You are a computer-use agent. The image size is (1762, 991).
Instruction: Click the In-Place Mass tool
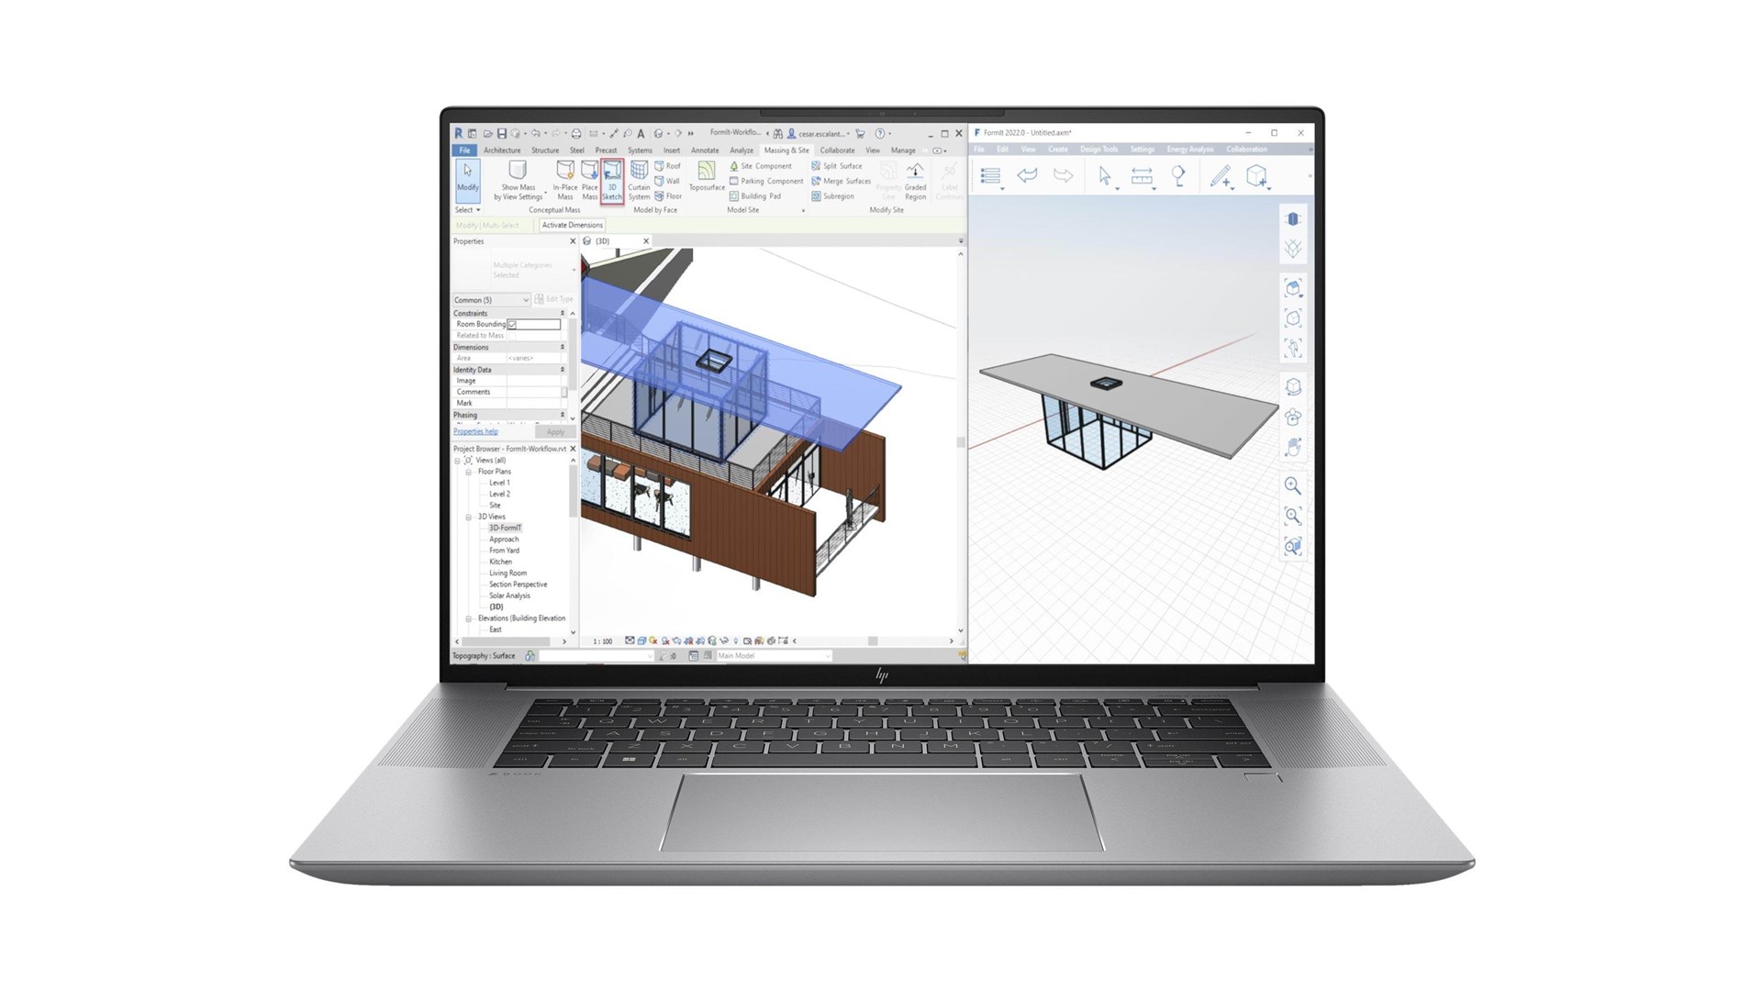[564, 180]
